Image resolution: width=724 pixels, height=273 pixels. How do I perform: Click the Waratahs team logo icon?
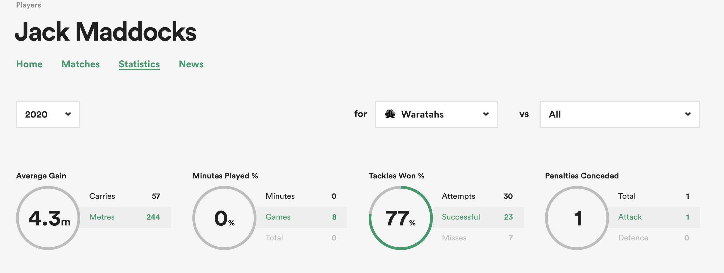[390, 114]
